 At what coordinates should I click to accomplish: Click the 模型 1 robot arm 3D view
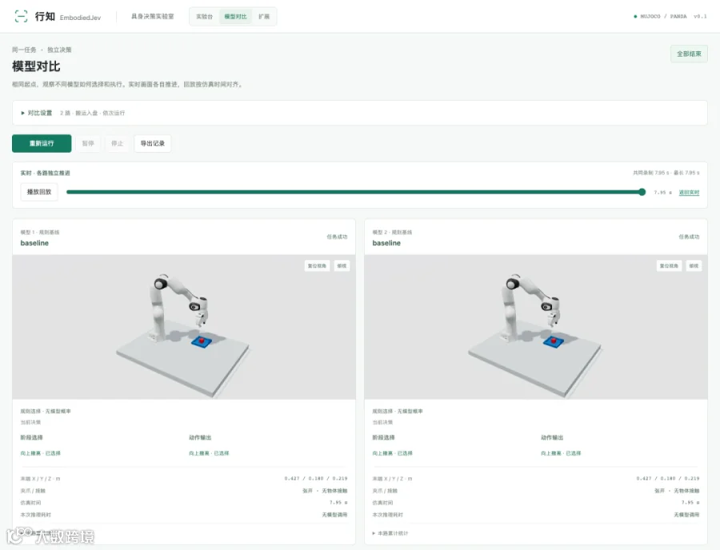click(184, 327)
